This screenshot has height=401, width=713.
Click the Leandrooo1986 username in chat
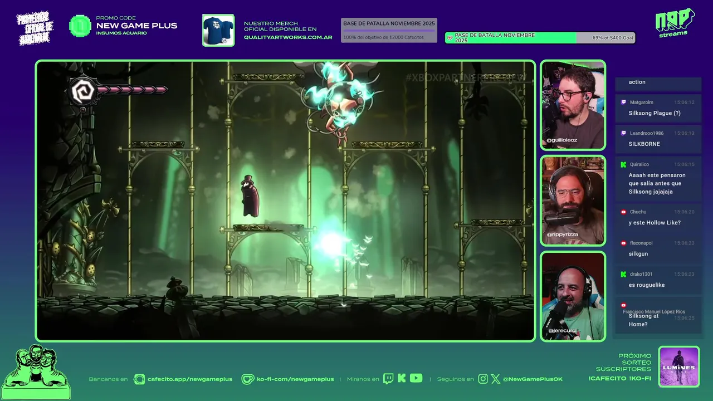tap(647, 133)
